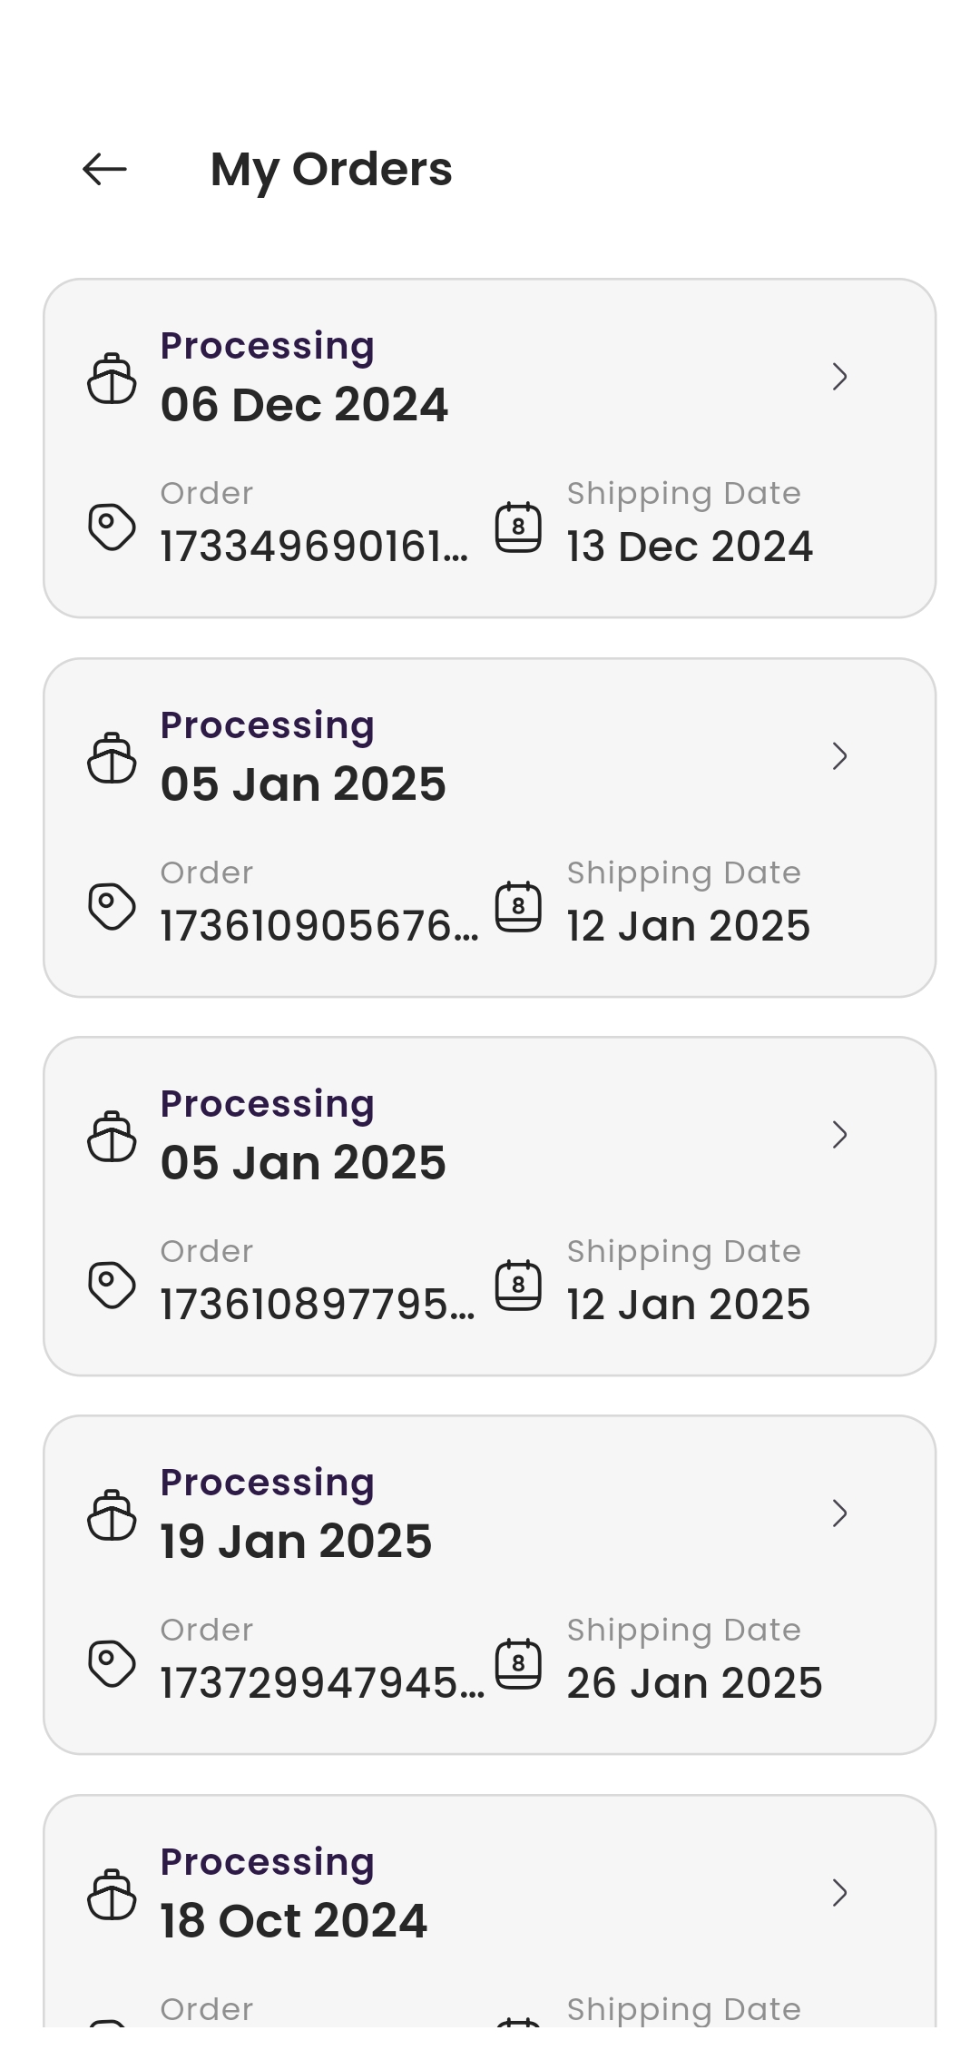
Task: Click the My Orders page title
Action: click(x=331, y=170)
